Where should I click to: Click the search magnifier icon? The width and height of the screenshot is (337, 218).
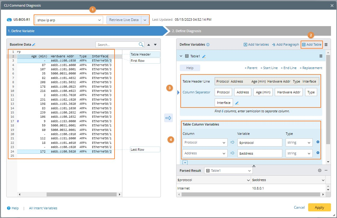point(141,44)
